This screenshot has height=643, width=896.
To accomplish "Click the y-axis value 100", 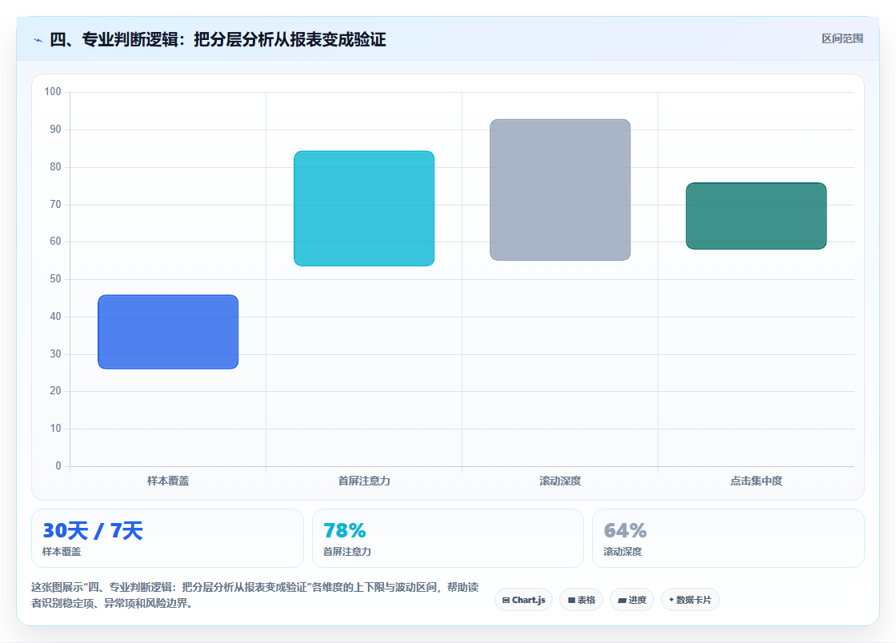I will (x=53, y=91).
